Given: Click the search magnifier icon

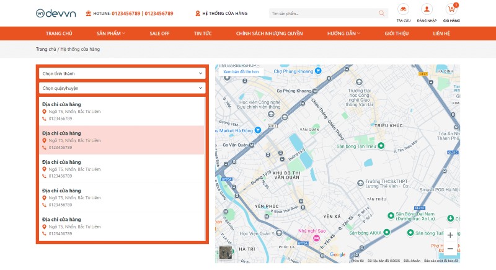Looking at the screenshot, I should click(x=381, y=13).
